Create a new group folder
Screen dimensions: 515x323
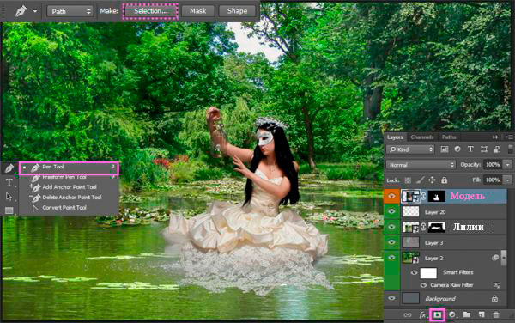coord(467,314)
